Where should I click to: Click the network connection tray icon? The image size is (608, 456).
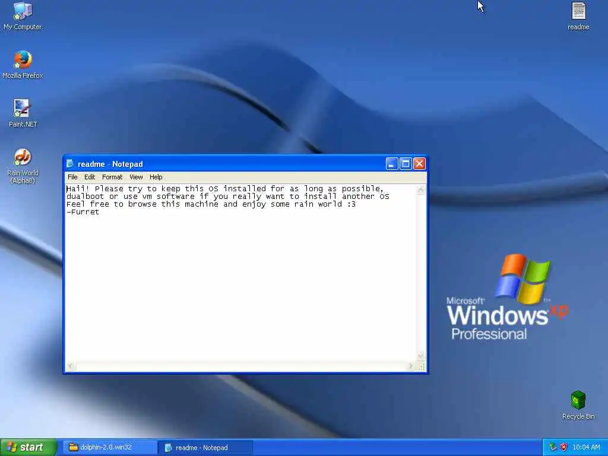553,447
